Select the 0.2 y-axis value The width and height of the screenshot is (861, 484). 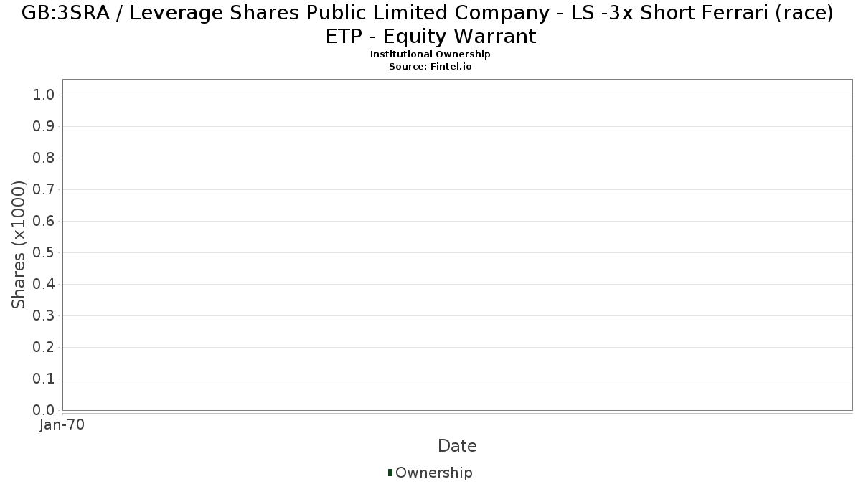coord(44,348)
